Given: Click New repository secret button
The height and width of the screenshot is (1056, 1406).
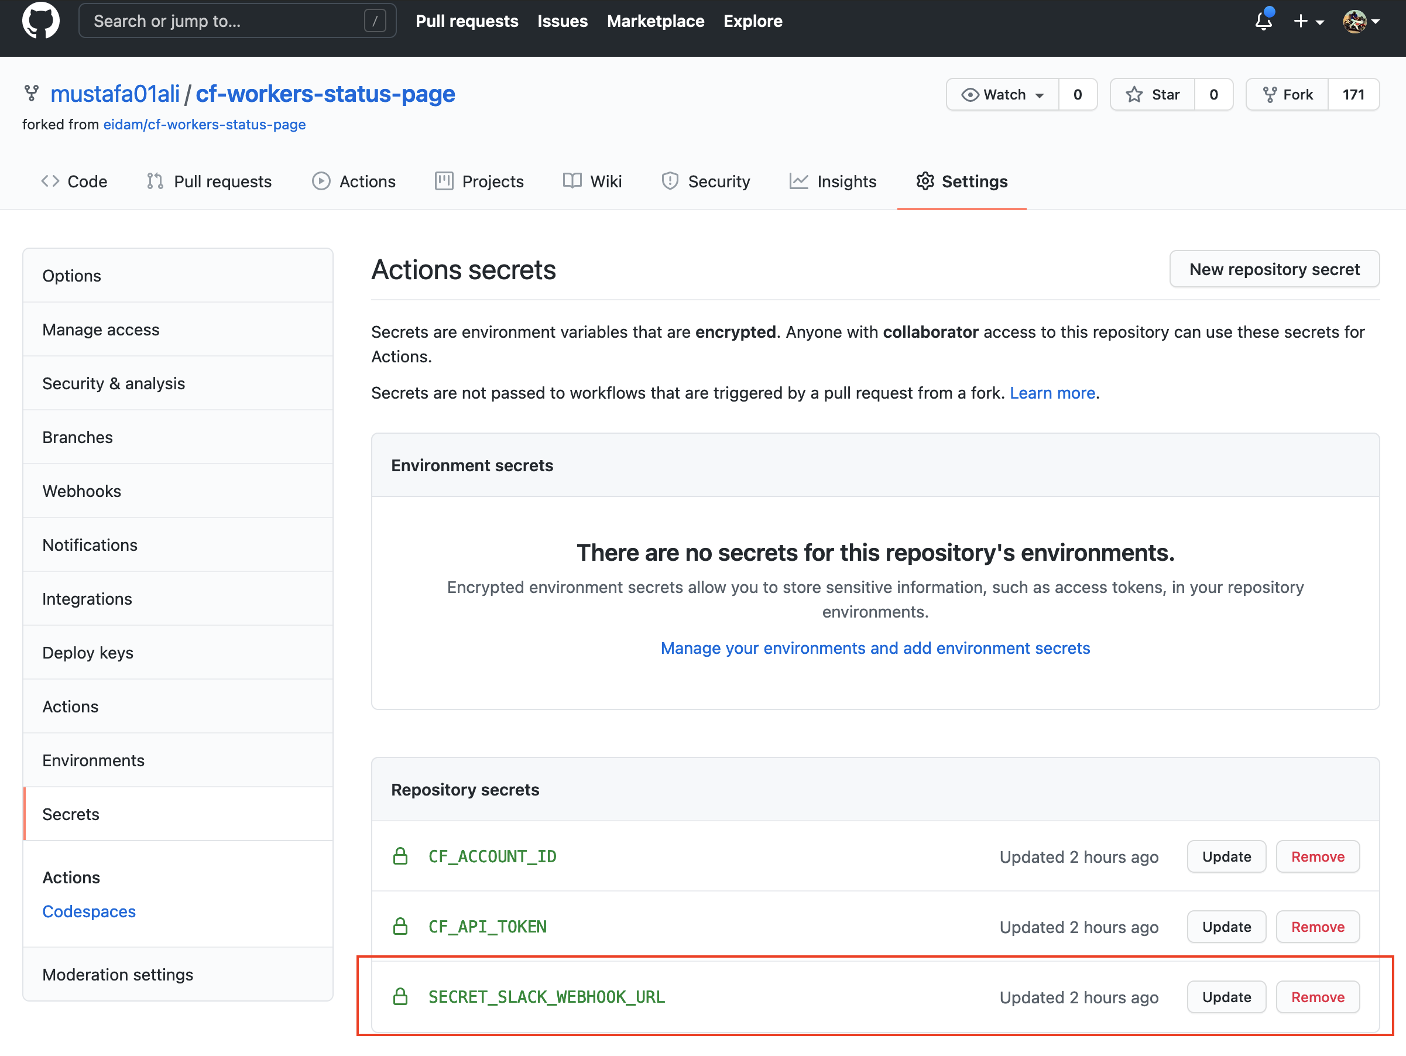Looking at the screenshot, I should coord(1274,270).
